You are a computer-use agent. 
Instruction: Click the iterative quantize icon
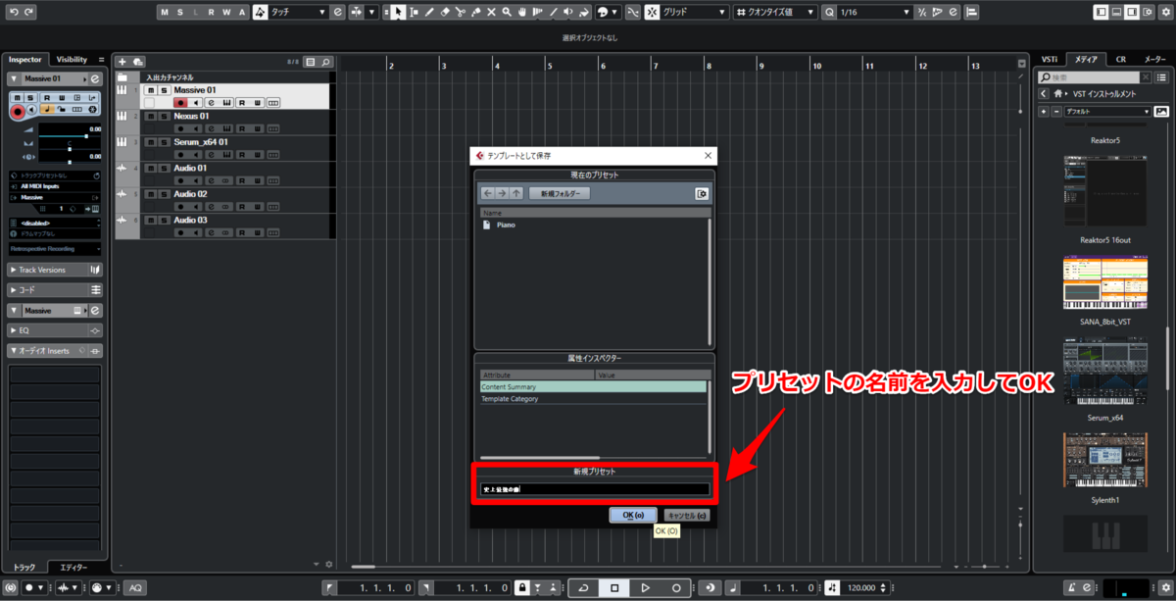point(923,12)
